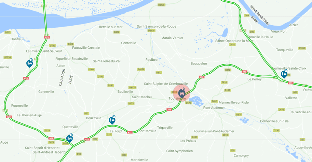Select the station pin with badge 4 near Bourneville-Sainte-Croix
The height and width of the screenshot is (162, 312).
pos(284,74)
